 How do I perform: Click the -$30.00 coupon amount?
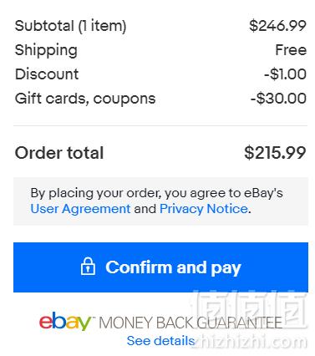tap(278, 99)
